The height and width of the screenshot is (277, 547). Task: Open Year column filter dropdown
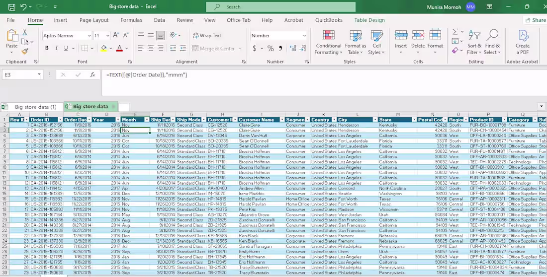(x=118, y=120)
